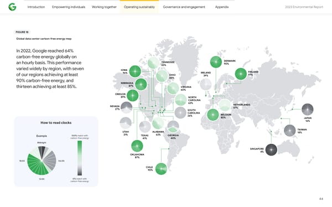Click the 'DENMARK' label
The image size is (332, 207).
pyautogui.click(x=230, y=61)
